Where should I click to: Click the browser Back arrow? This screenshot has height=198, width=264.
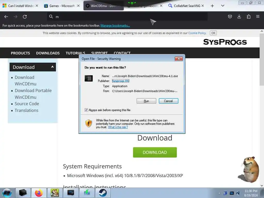point(6,17)
